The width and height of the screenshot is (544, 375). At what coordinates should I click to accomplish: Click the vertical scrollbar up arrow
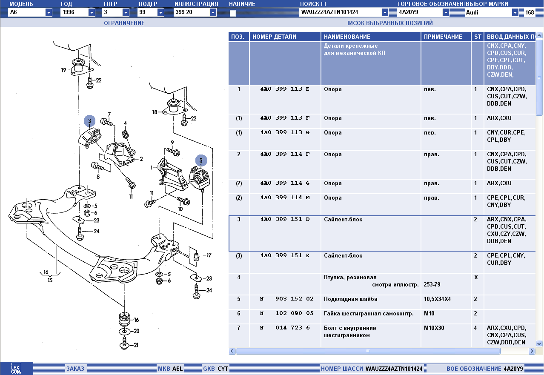coord(539,36)
